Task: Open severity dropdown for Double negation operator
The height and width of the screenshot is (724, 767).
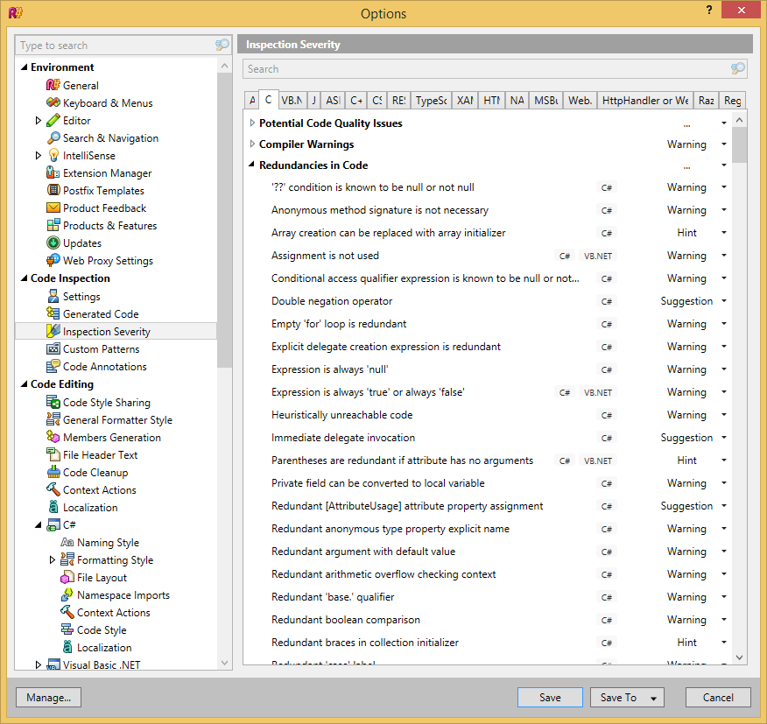Action: click(x=723, y=301)
